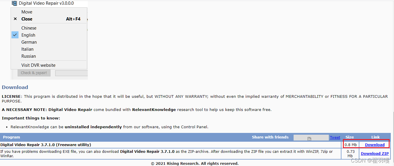Switch language to Chinese
394x166 pixels.
(49, 28)
